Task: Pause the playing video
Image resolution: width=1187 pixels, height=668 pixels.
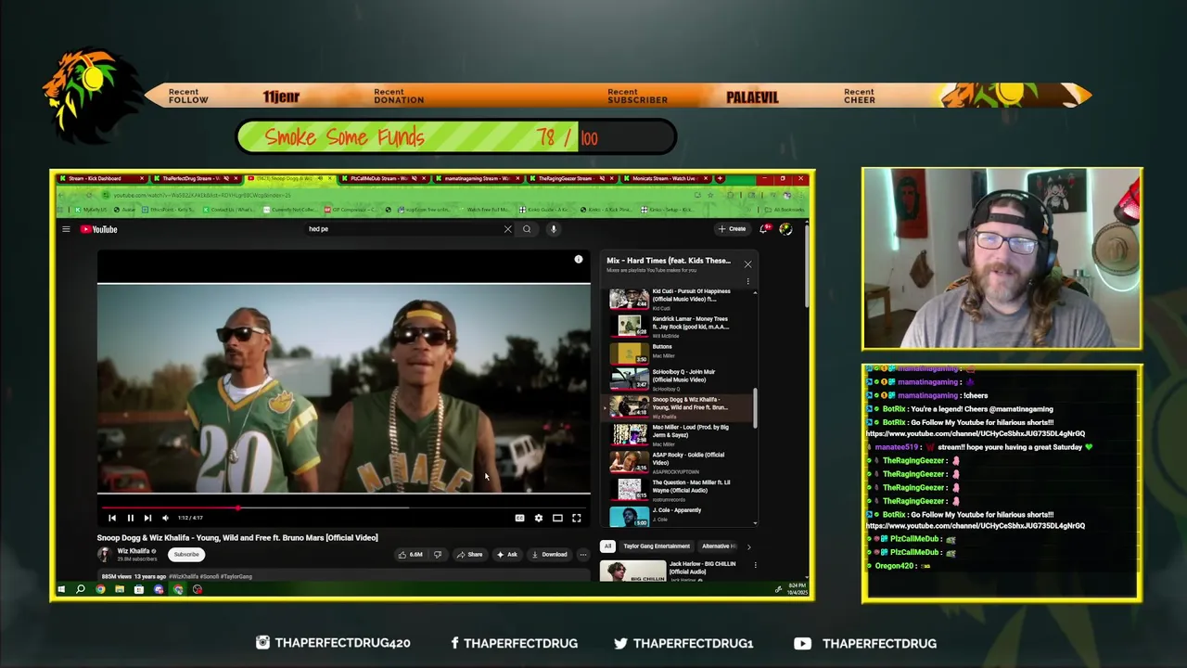Action: coord(130,518)
